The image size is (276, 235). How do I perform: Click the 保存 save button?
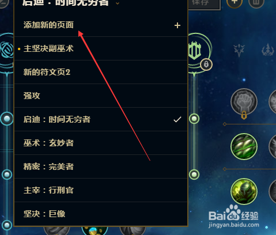(204, 3)
